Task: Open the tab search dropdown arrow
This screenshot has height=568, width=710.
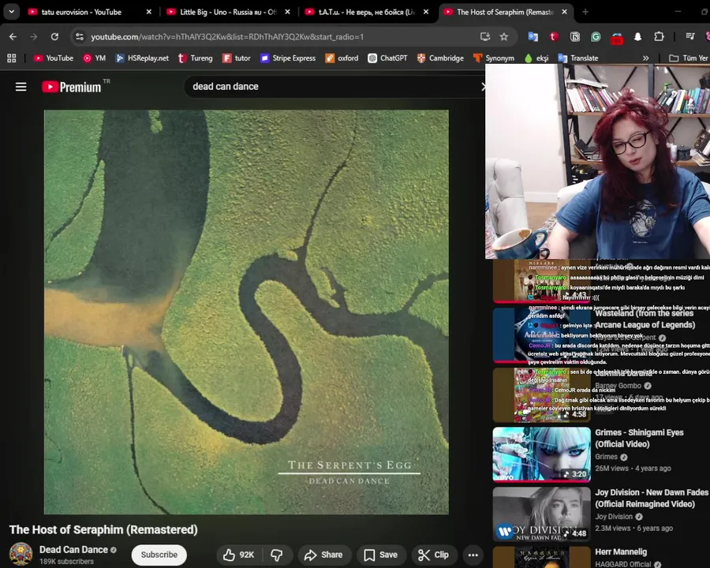Action: 11,12
